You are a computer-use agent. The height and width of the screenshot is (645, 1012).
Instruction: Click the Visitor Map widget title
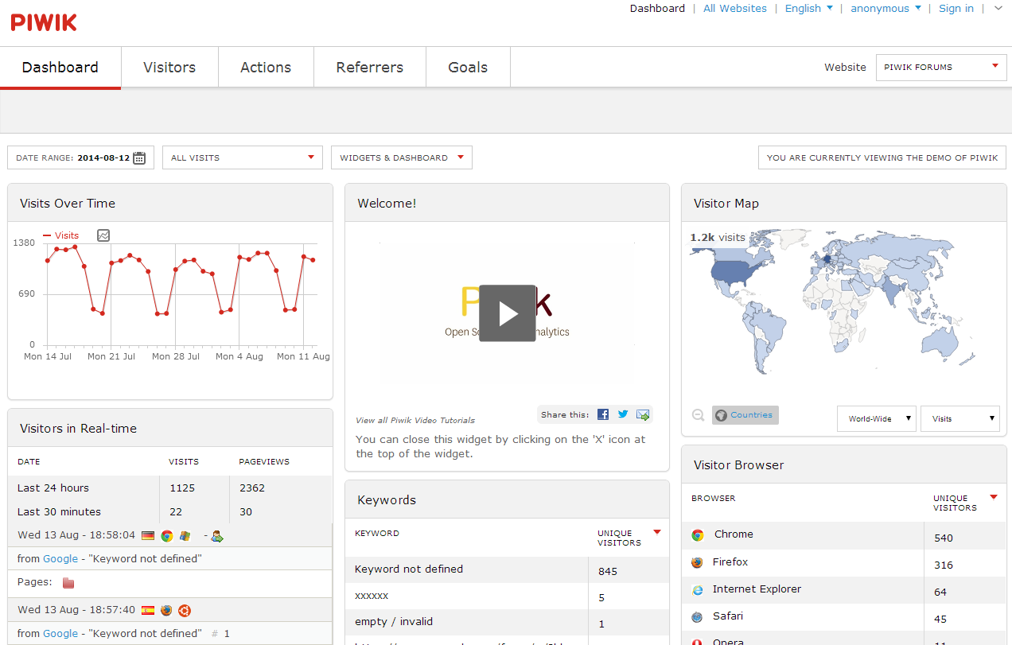pos(726,203)
